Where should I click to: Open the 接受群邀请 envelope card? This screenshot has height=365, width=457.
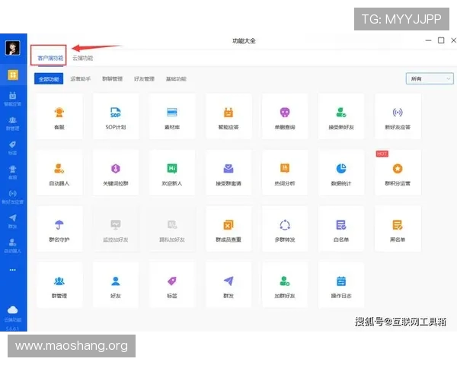click(x=228, y=173)
